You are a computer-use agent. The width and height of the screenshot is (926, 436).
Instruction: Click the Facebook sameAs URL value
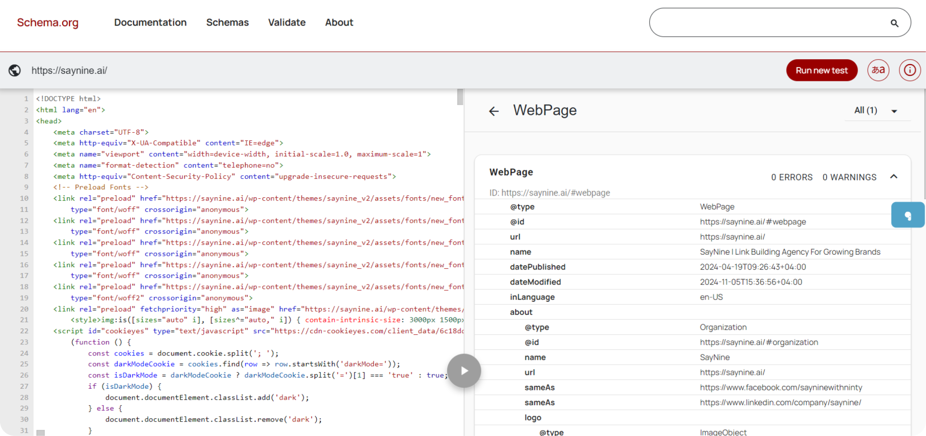[781, 387]
